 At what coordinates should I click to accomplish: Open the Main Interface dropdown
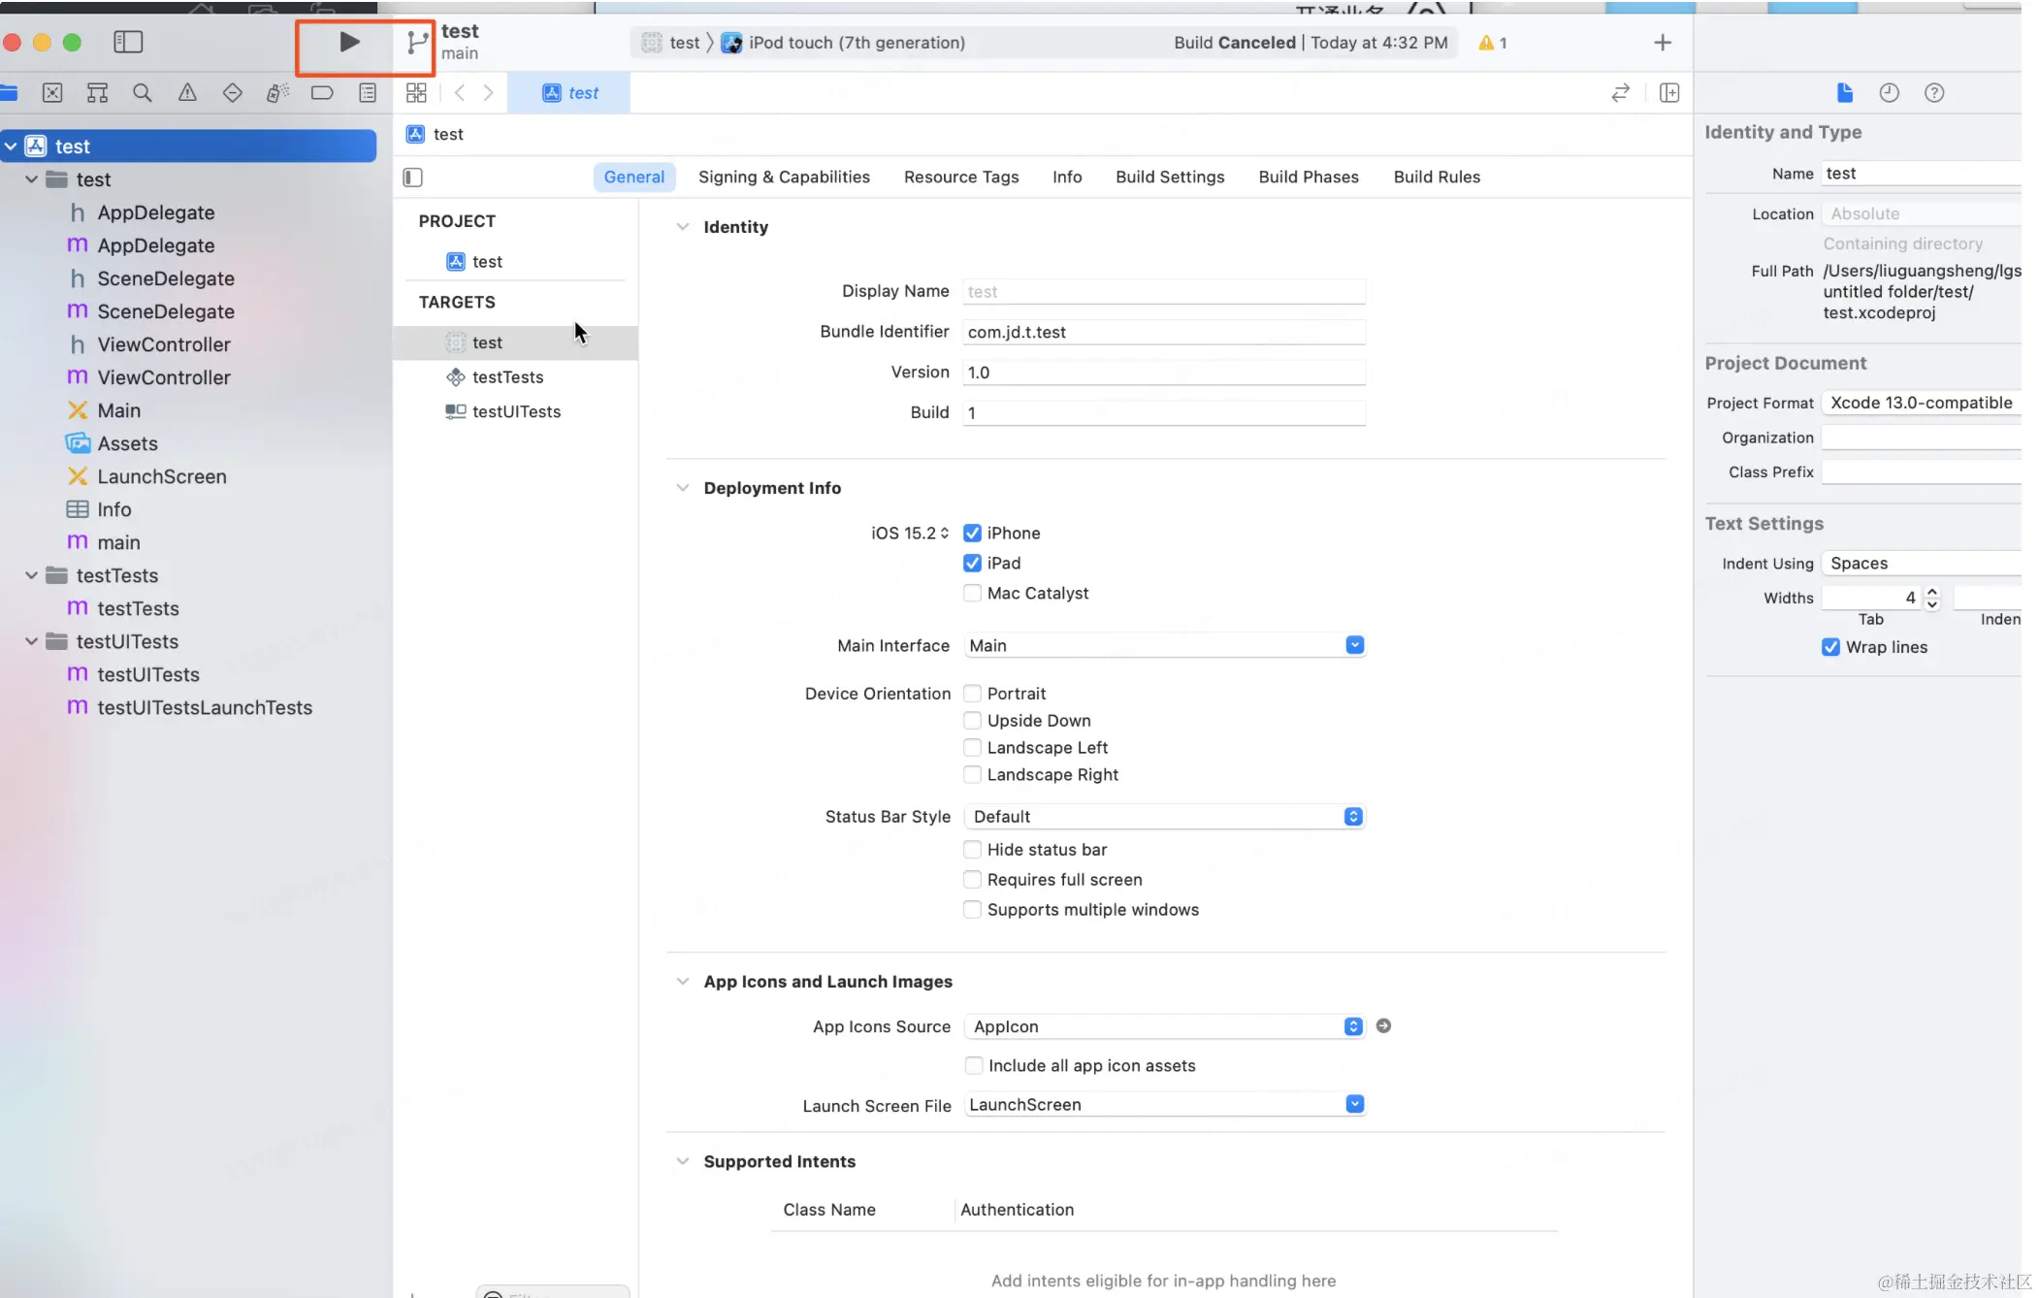(1355, 645)
